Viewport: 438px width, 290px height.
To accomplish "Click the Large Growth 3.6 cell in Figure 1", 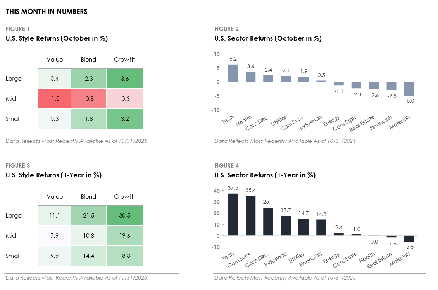I will [124, 79].
